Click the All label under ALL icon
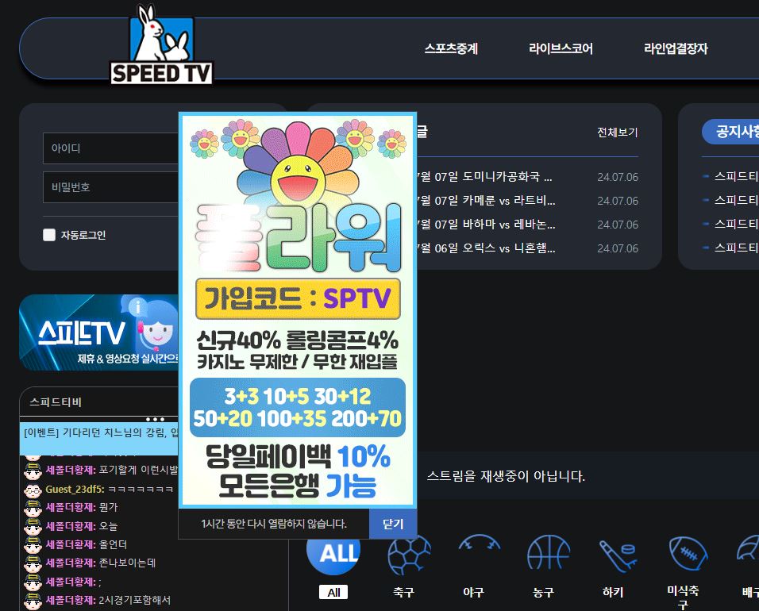 pos(333,592)
